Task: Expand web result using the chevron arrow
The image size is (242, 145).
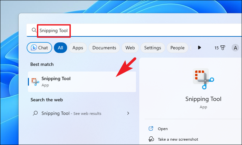Action: point(128,113)
